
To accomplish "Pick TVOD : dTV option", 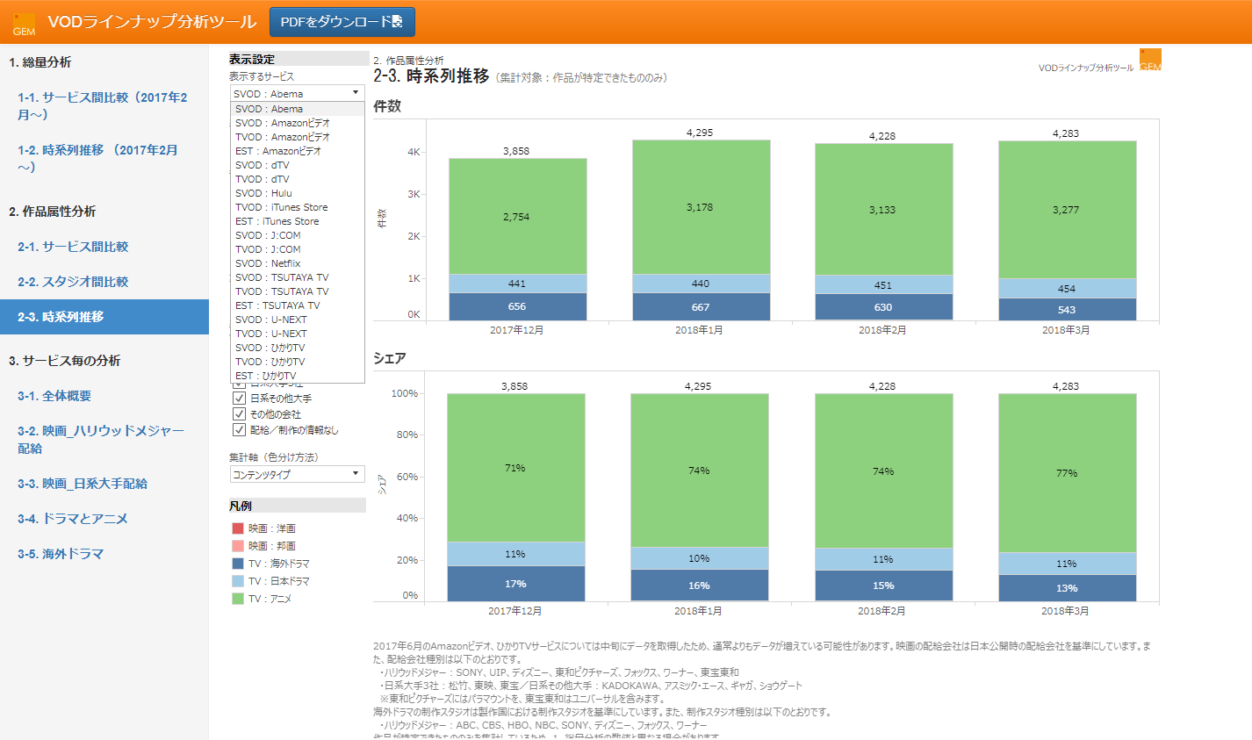I will coord(298,179).
